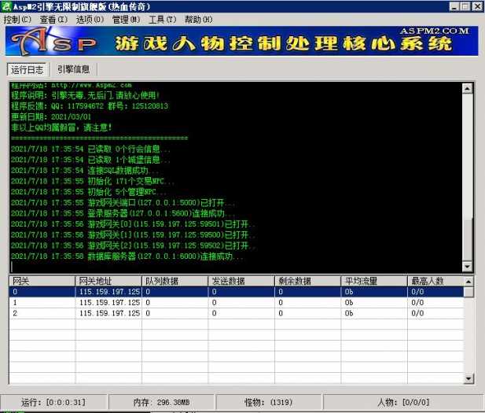Open the 管理(M) menu
This screenshot has height=413, width=485.
(126, 20)
